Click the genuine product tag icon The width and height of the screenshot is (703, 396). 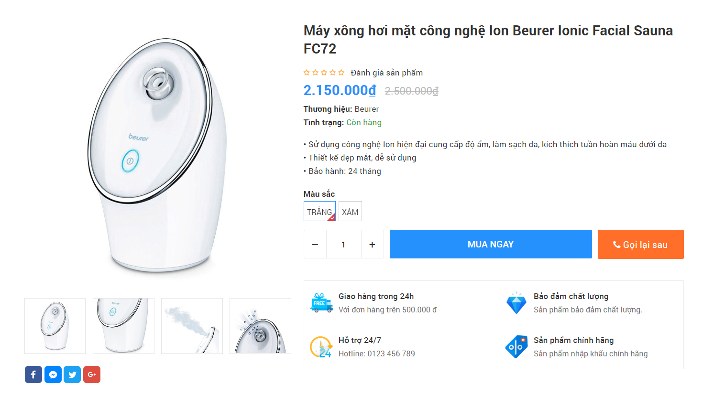(x=516, y=347)
